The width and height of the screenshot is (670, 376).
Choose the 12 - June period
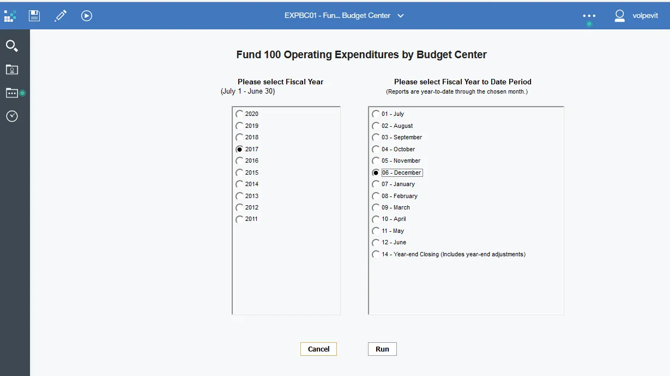pos(376,243)
